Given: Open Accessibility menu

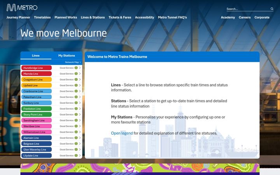Looking at the screenshot, I should point(144,17).
